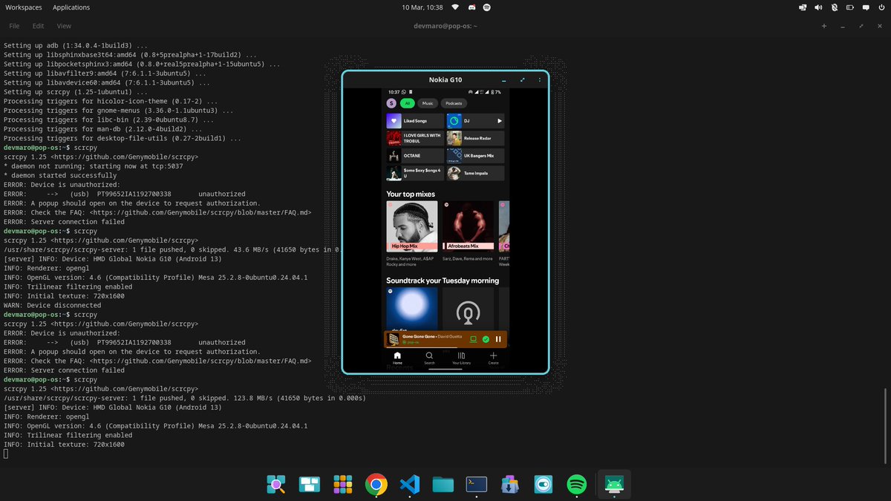Open the app grid icon in dock
The height and width of the screenshot is (501, 891).
coord(342,485)
